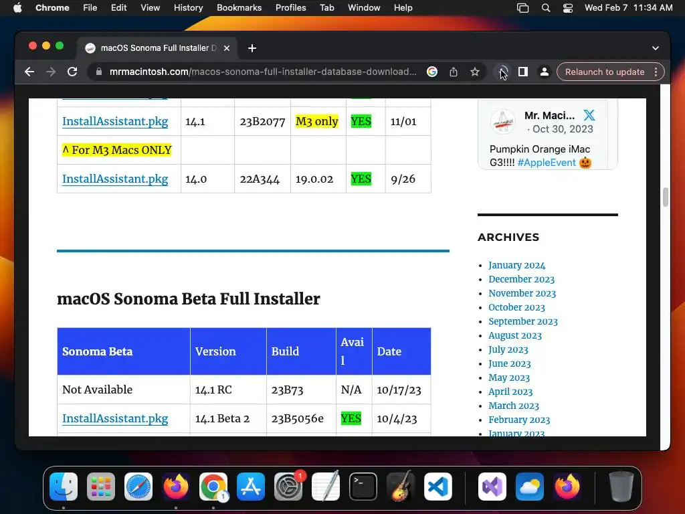Screen dimensions: 685x514
Task: Click 'macOS Sonoma Beta Full Installer' heading
Action: point(188,299)
